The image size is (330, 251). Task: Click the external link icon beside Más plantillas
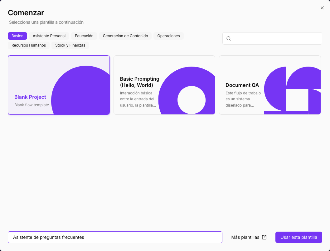pyautogui.click(x=264, y=237)
